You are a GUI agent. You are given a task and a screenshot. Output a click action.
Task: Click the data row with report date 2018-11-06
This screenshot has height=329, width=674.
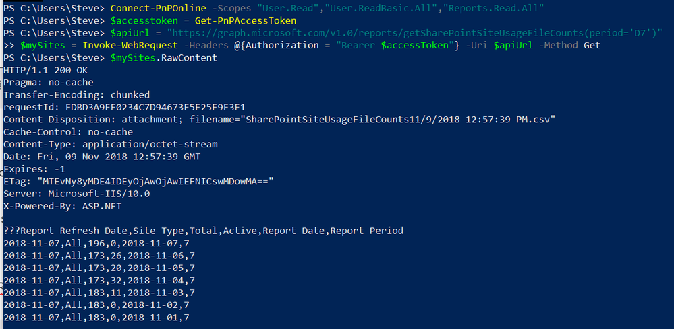pyautogui.click(x=99, y=256)
